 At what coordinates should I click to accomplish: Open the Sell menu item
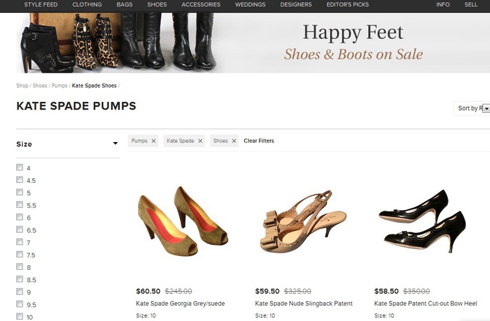point(471,5)
